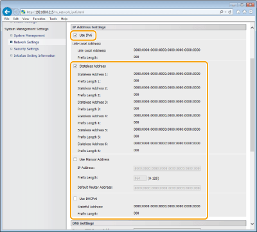
Task: Click the (0-128) range hint text
Action: click(x=154, y=179)
